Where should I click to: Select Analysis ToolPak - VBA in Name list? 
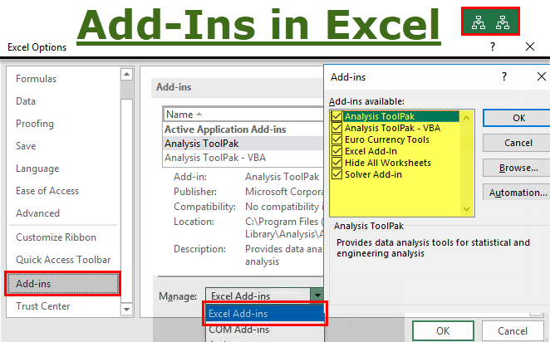click(243, 158)
